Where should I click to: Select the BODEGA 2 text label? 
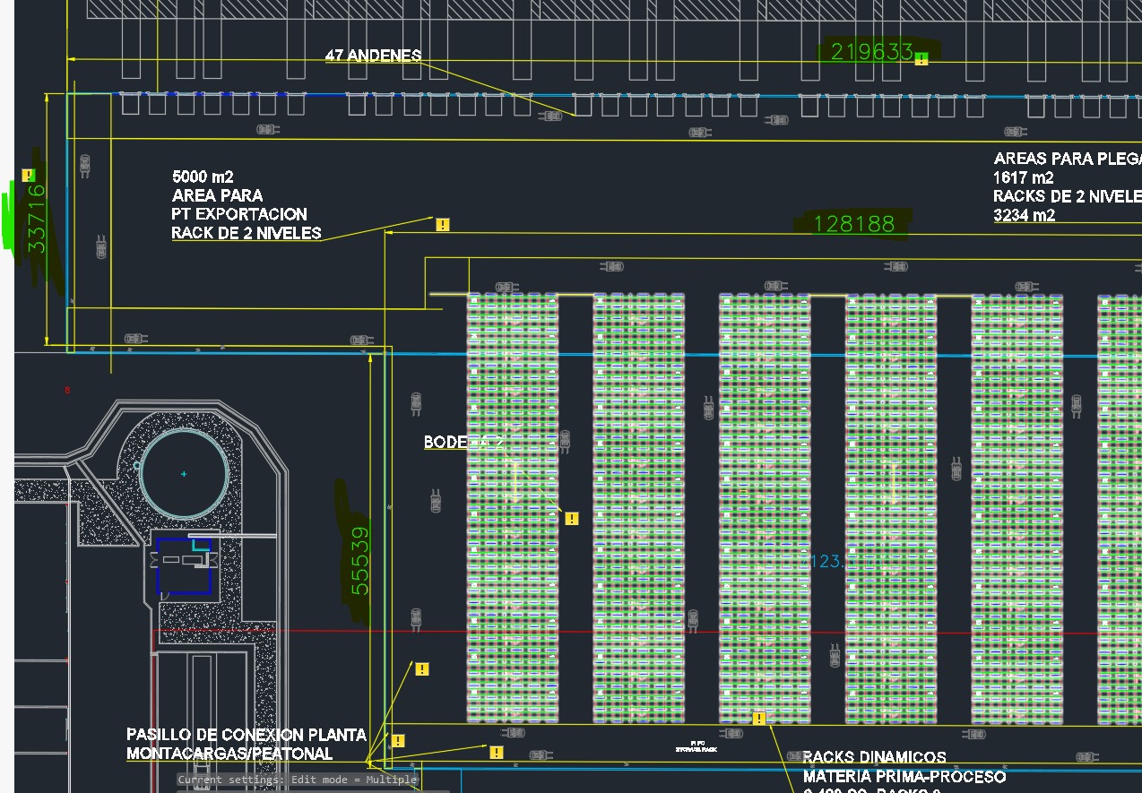point(463,442)
